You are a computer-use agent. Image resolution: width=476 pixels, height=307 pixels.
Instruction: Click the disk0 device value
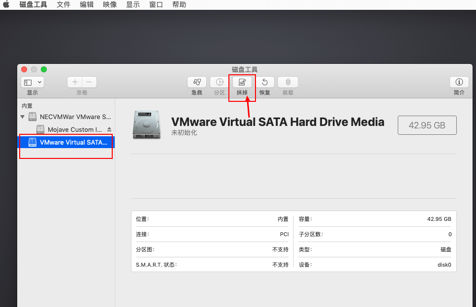pyautogui.click(x=444, y=265)
